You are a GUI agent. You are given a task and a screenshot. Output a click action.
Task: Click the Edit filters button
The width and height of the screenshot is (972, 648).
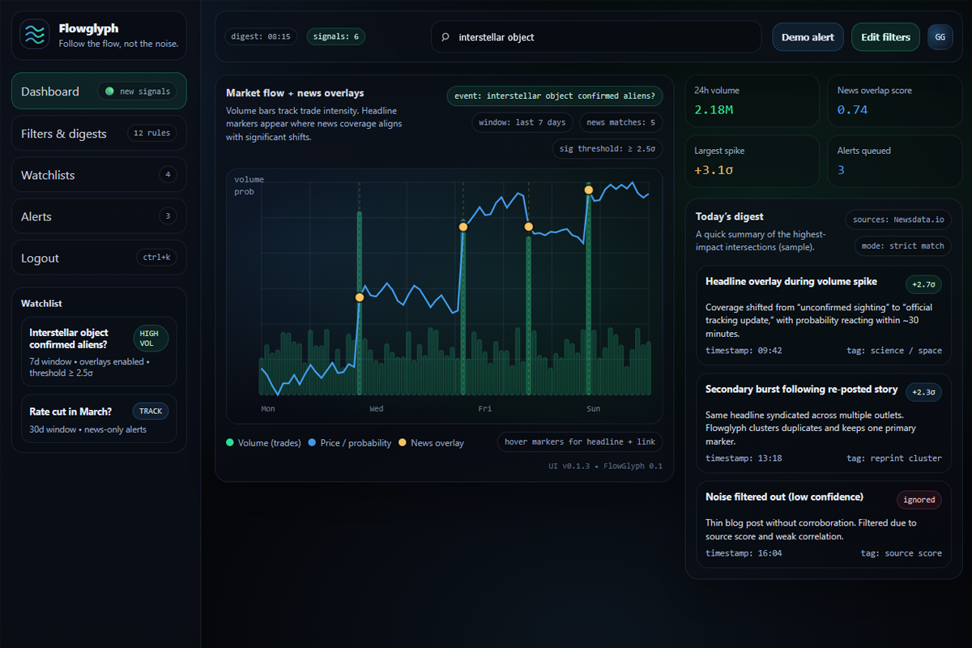pyautogui.click(x=885, y=37)
